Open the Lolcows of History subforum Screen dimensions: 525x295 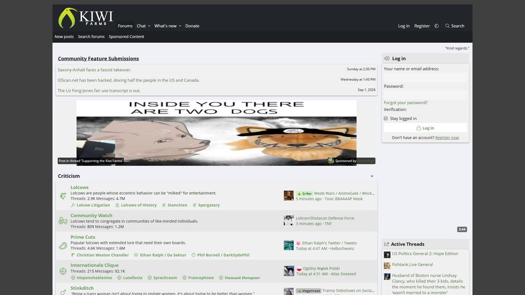click(x=138, y=205)
